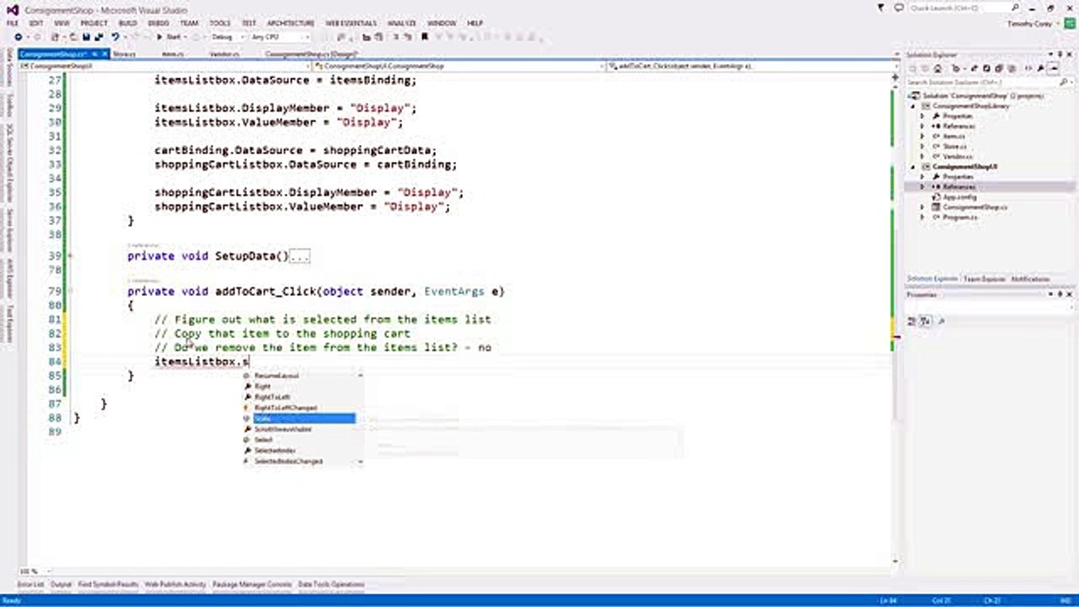
Task: Open the FILE menu
Action: point(12,24)
